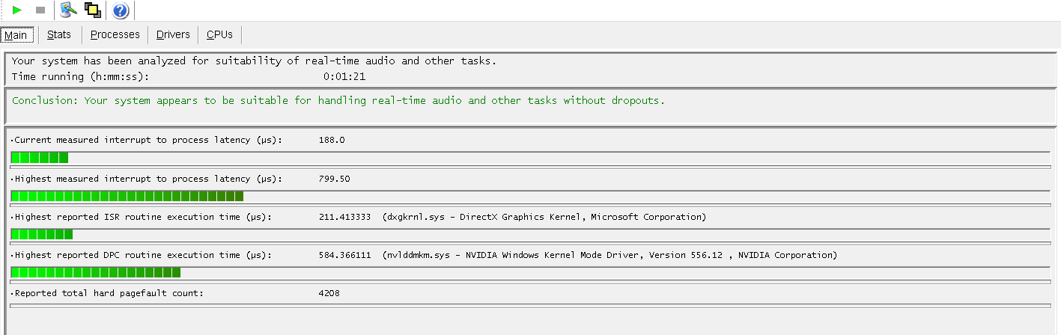Click the ISR value 211.413333

pyautogui.click(x=344, y=217)
